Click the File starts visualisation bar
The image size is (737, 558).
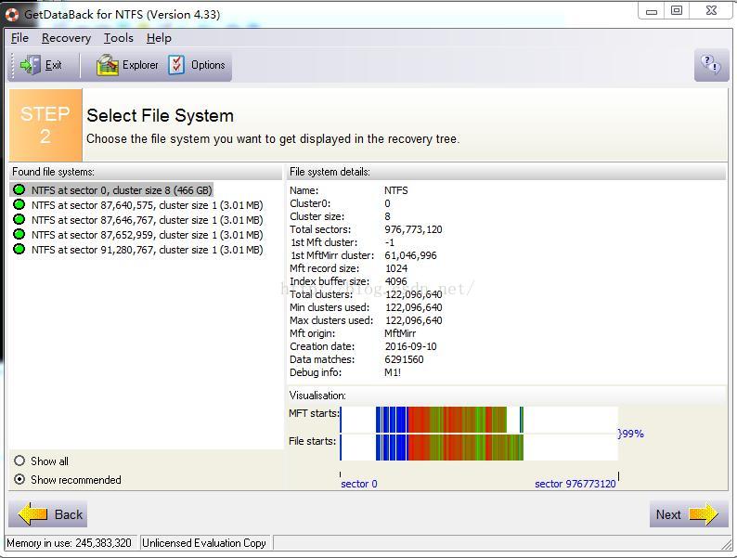click(x=478, y=448)
